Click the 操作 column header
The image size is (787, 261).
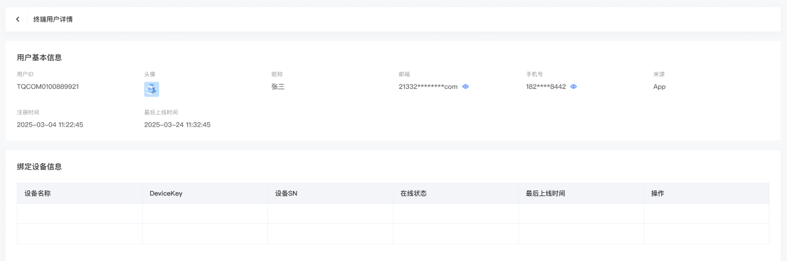pyautogui.click(x=658, y=193)
